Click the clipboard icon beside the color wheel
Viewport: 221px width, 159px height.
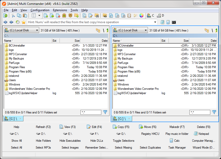pyautogui.click(x=129, y=16)
